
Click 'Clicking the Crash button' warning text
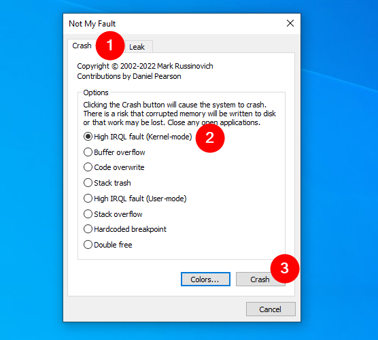point(179,114)
